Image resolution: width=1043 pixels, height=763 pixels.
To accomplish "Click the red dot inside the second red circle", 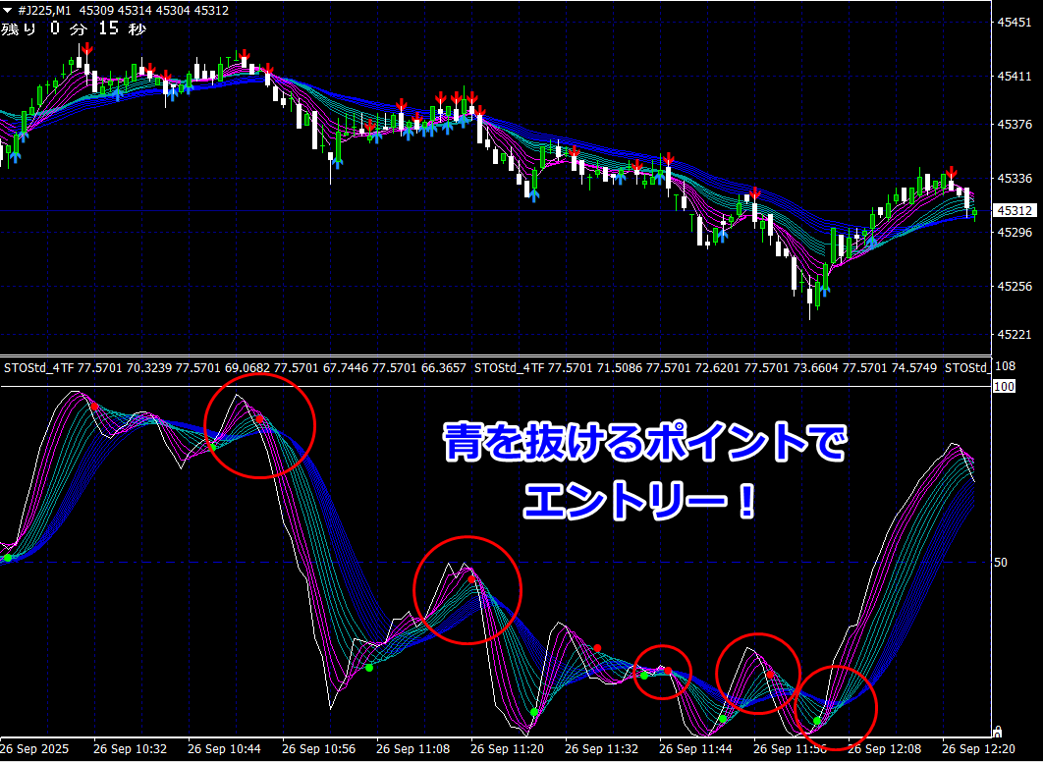I will [472, 579].
